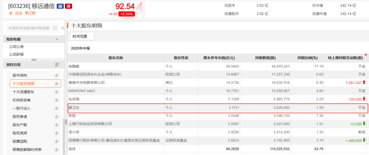Sort by 持股数量(股) column header
The height and width of the screenshot is (155, 369).
coord(266,58)
